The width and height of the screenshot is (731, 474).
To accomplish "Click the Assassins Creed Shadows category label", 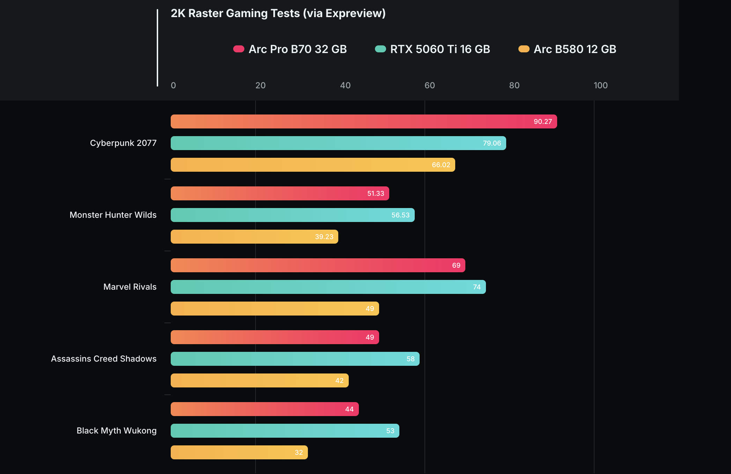I will pyautogui.click(x=104, y=359).
